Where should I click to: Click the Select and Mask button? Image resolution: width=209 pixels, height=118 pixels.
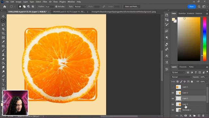pyautogui.click(x=132, y=7)
